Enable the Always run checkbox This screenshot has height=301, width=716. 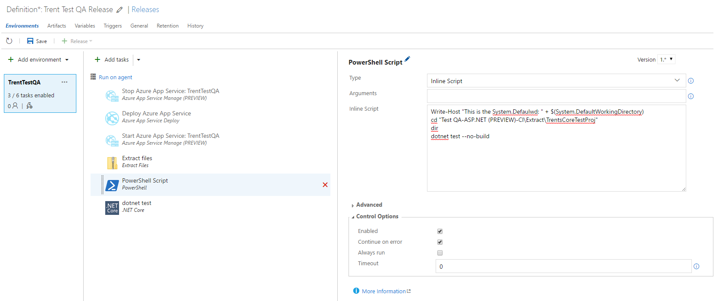coord(440,253)
